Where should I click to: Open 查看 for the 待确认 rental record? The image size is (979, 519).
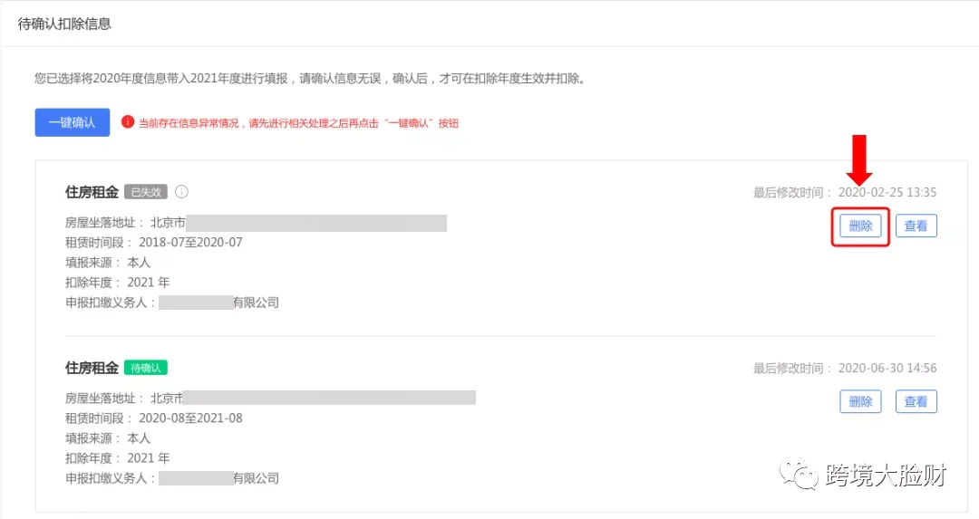tap(916, 402)
